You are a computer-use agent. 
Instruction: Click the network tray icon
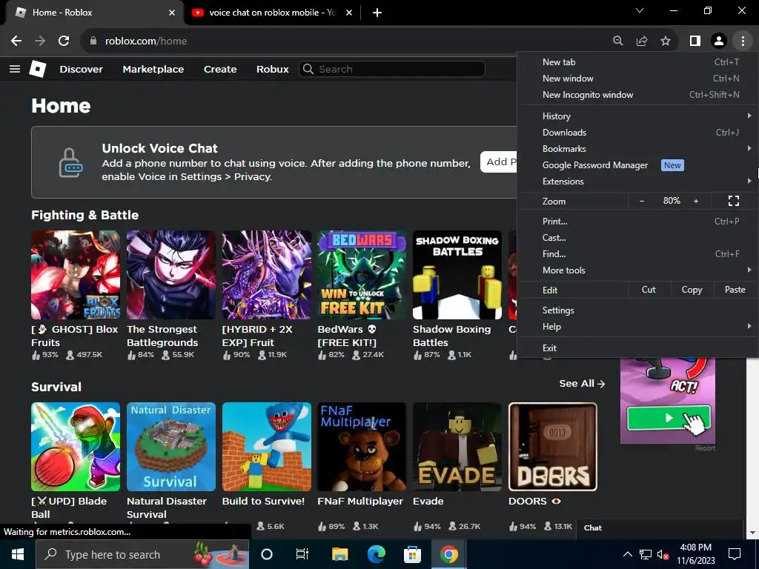click(646, 554)
